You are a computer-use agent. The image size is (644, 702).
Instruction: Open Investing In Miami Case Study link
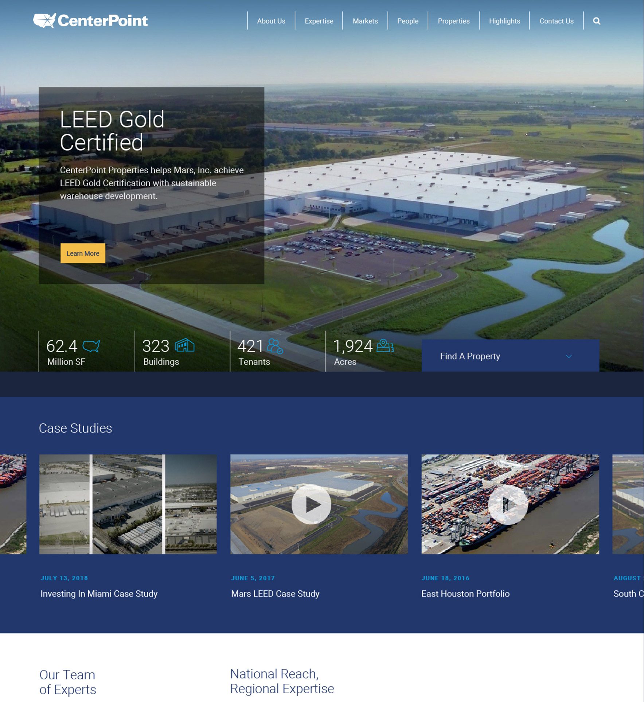click(x=99, y=594)
